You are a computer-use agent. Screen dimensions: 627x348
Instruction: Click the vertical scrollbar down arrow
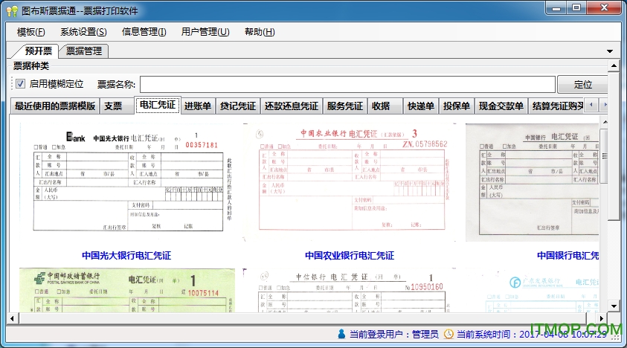coord(614,306)
